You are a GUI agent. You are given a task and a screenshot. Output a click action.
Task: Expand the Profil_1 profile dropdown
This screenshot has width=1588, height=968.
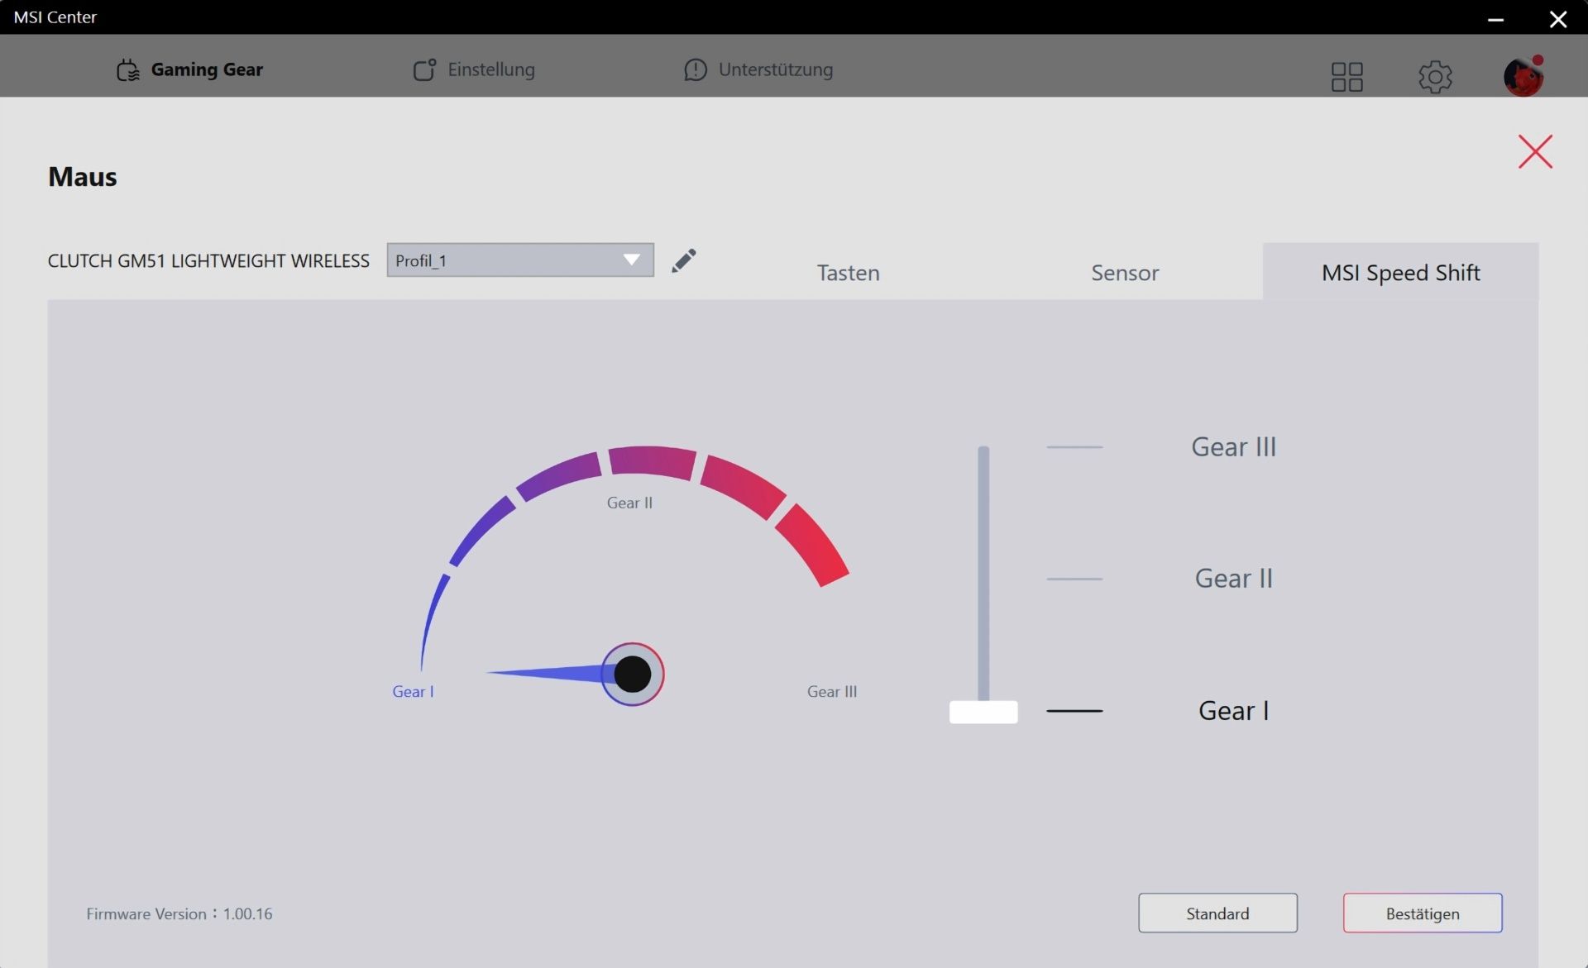[520, 260]
